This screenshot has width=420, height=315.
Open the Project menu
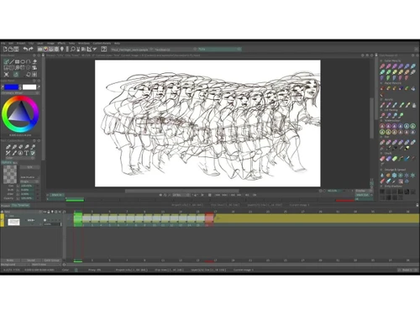tap(21, 44)
